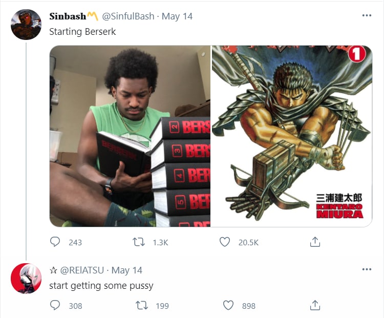Enlarge the Berserk volume 1 cover image
Screen dimensions: 384x318
tap(292, 136)
